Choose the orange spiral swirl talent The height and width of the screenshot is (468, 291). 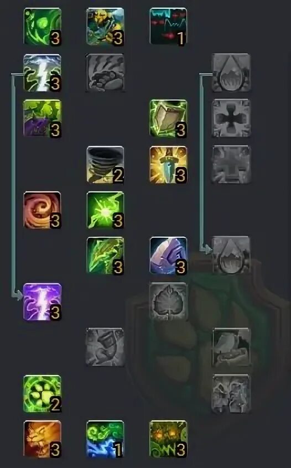pyautogui.click(x=43, y=210)
